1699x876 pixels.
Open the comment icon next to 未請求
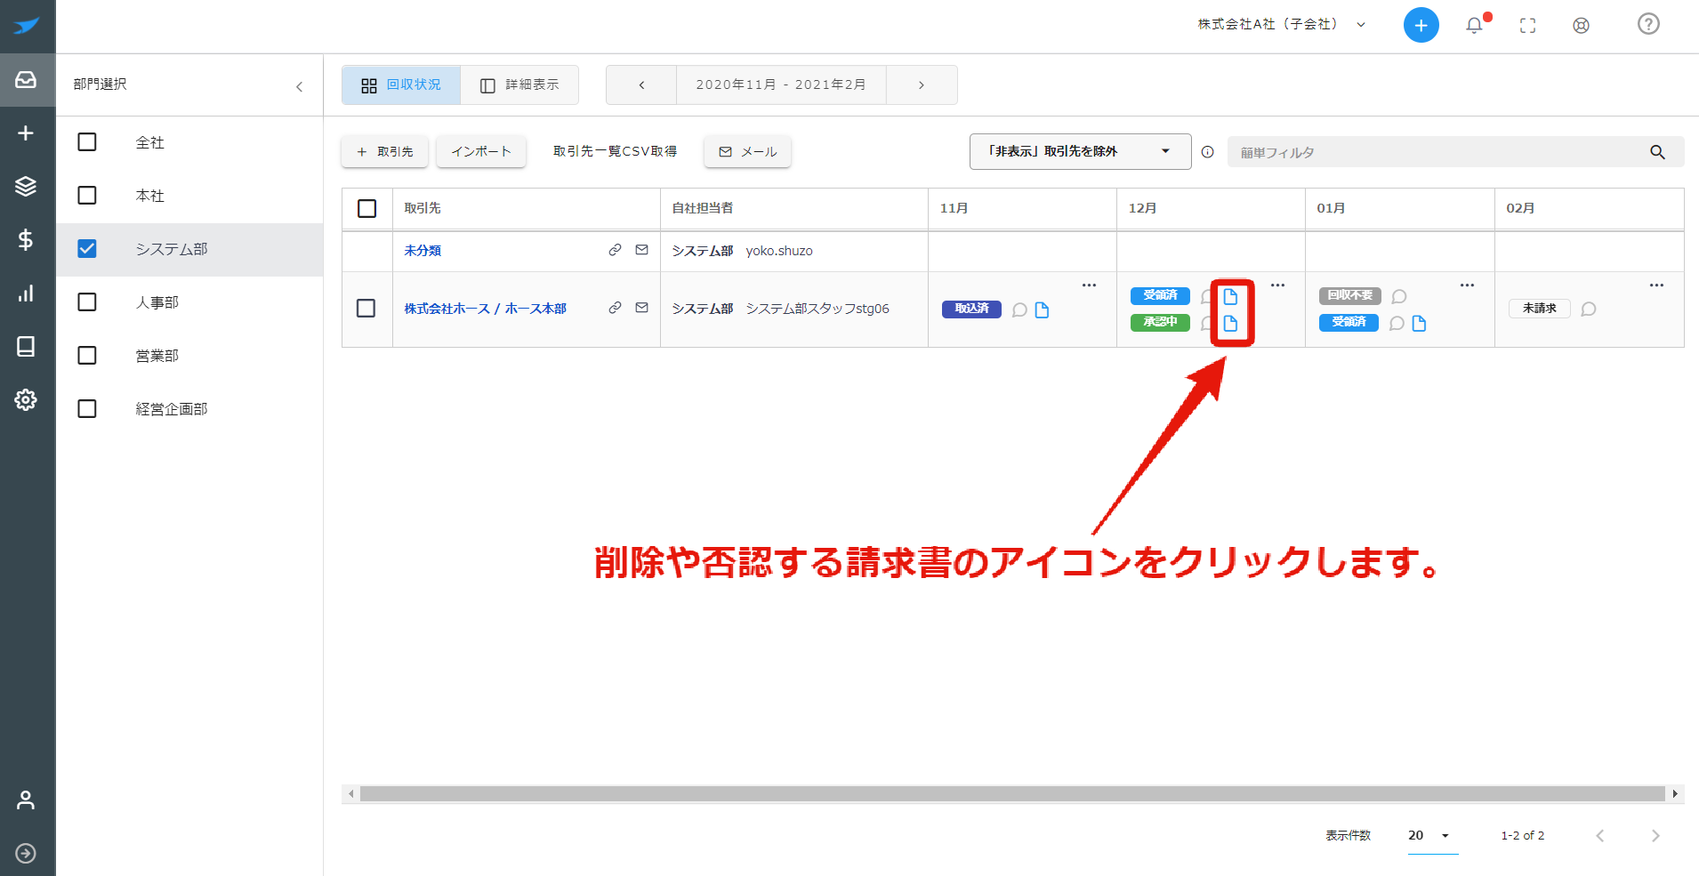[1588, 309]
